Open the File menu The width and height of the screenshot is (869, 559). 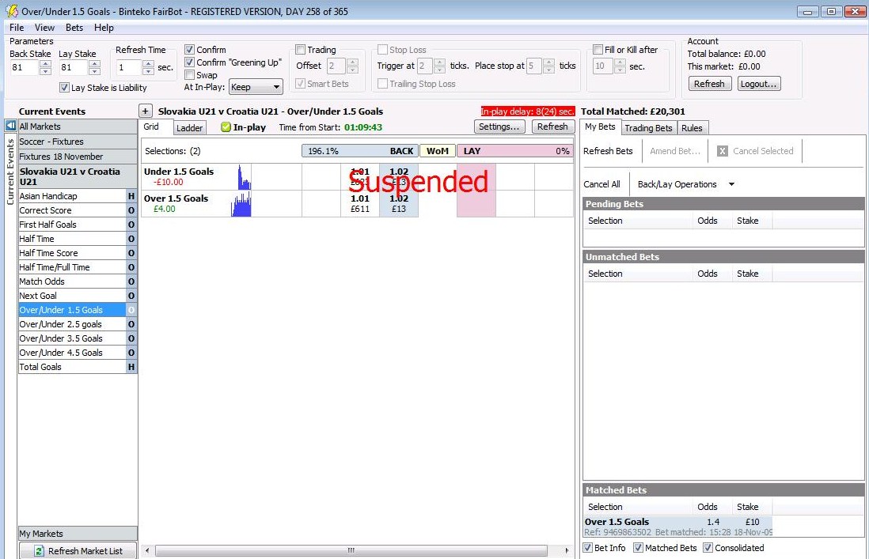point(17,28)
